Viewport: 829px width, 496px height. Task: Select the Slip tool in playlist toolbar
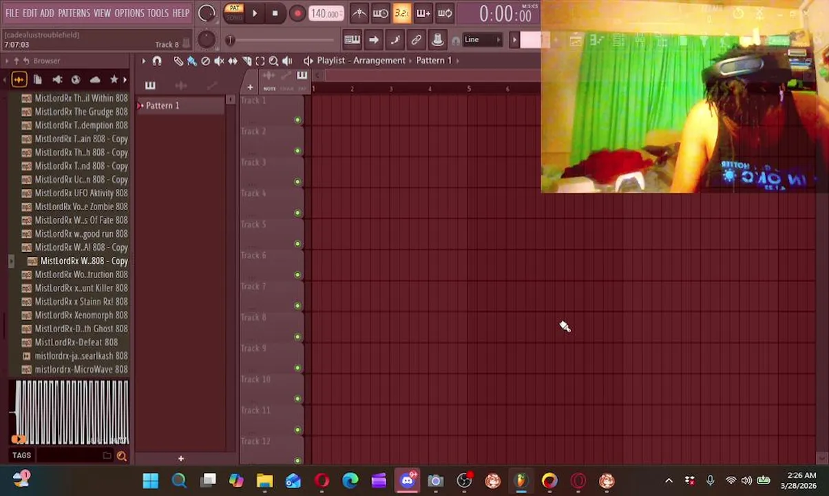pyautogui.click(x=233, y=61)
